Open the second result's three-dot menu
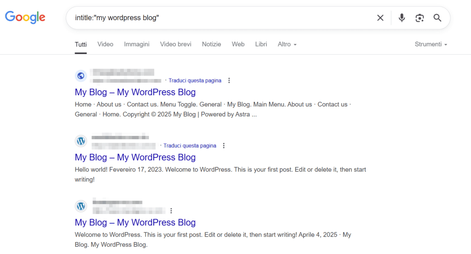471x254 pixels. click(x=224, y=146)
